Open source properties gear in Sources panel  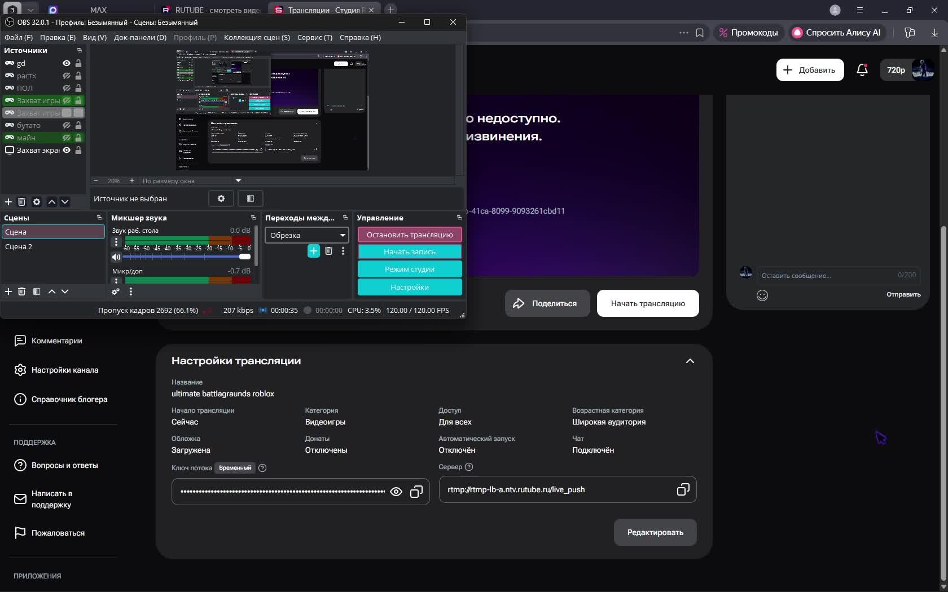point(37,202)
